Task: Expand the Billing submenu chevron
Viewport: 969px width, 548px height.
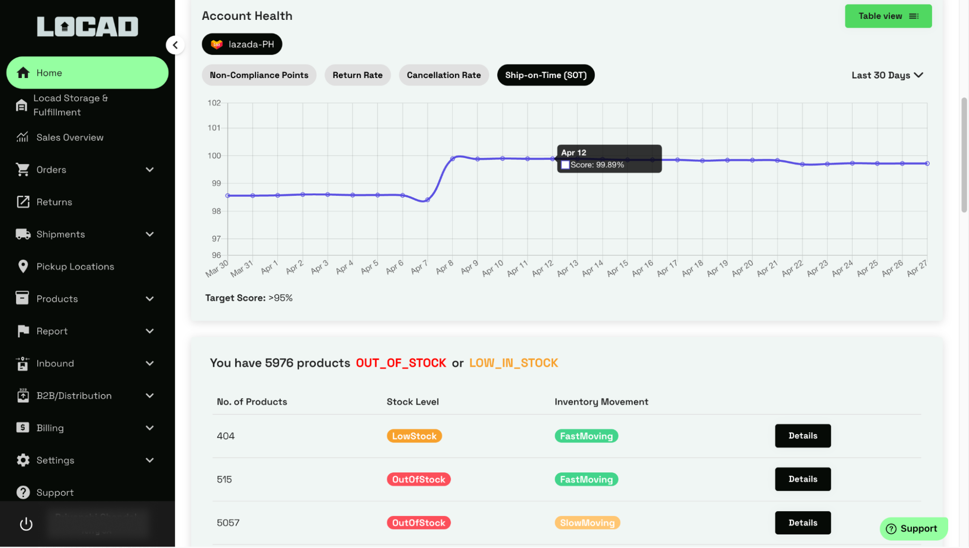Action: 150,428
